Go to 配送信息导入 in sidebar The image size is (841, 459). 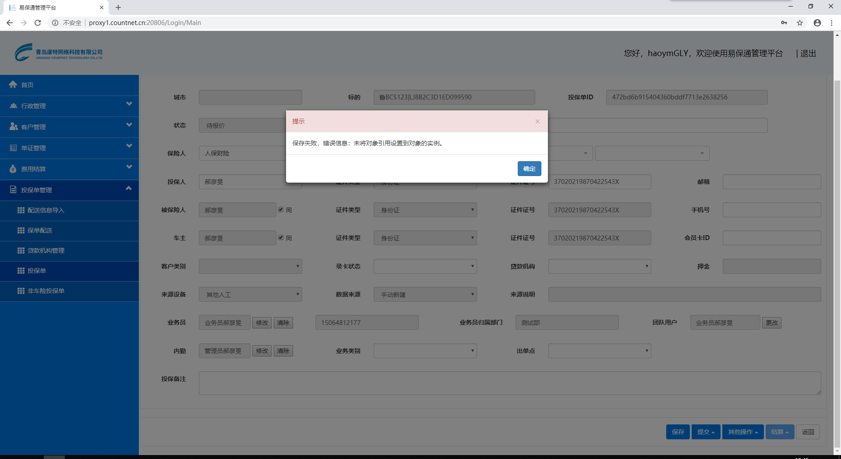(69, 211)
